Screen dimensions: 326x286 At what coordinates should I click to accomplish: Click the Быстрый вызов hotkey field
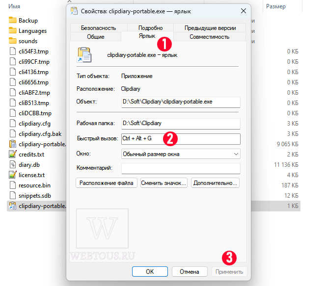coord(181,139)
